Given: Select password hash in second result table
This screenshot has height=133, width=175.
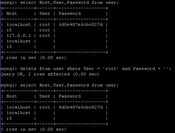Looking at the screenshot, I should point(81,107).
